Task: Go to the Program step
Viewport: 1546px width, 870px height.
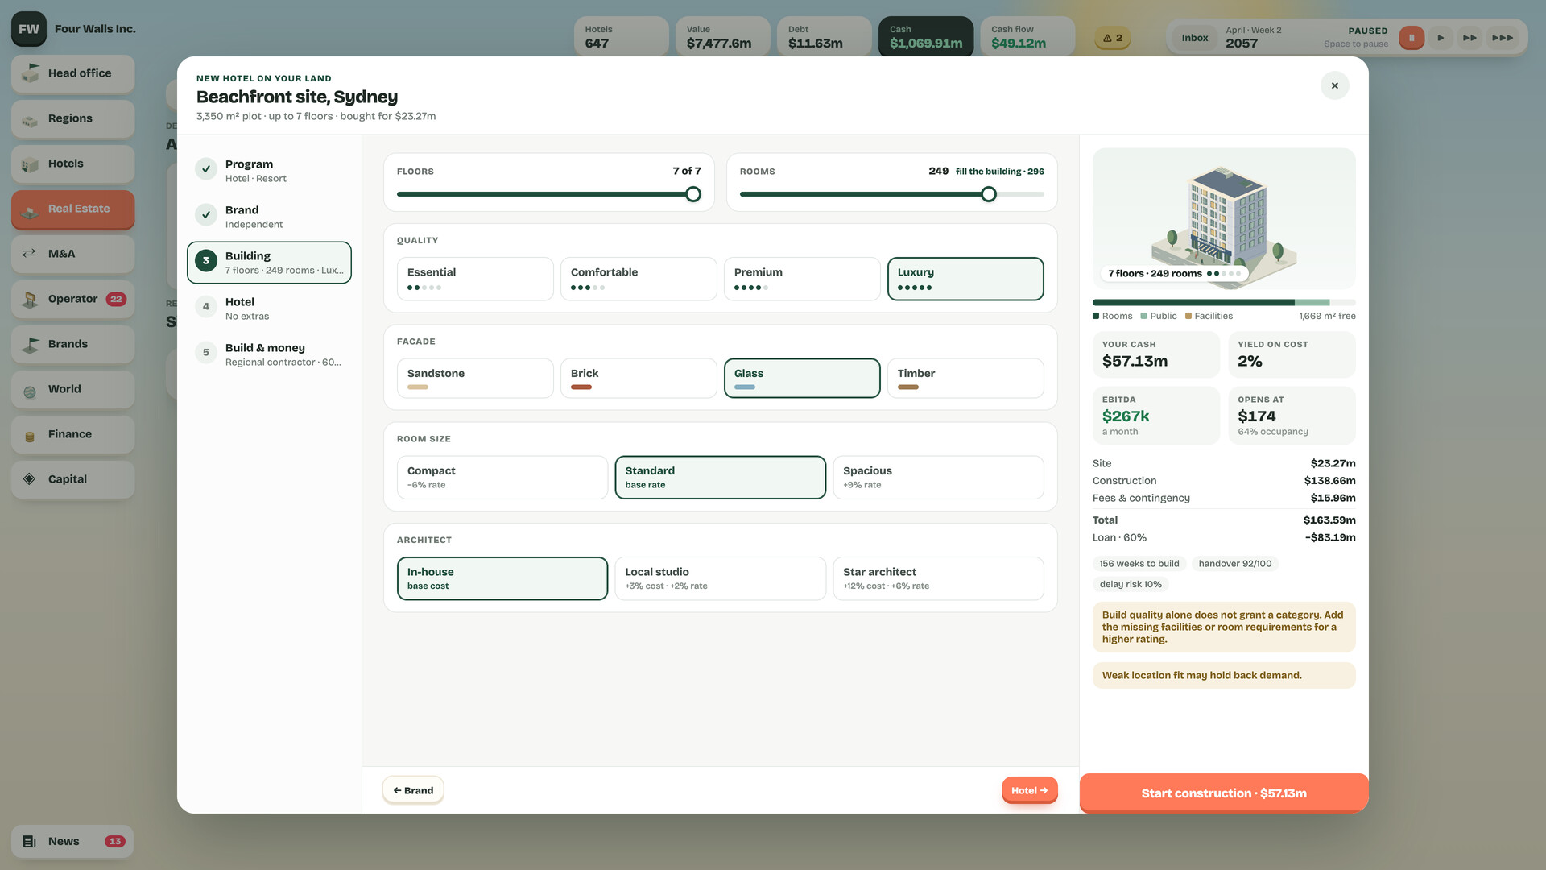Action: coord(269,171)
